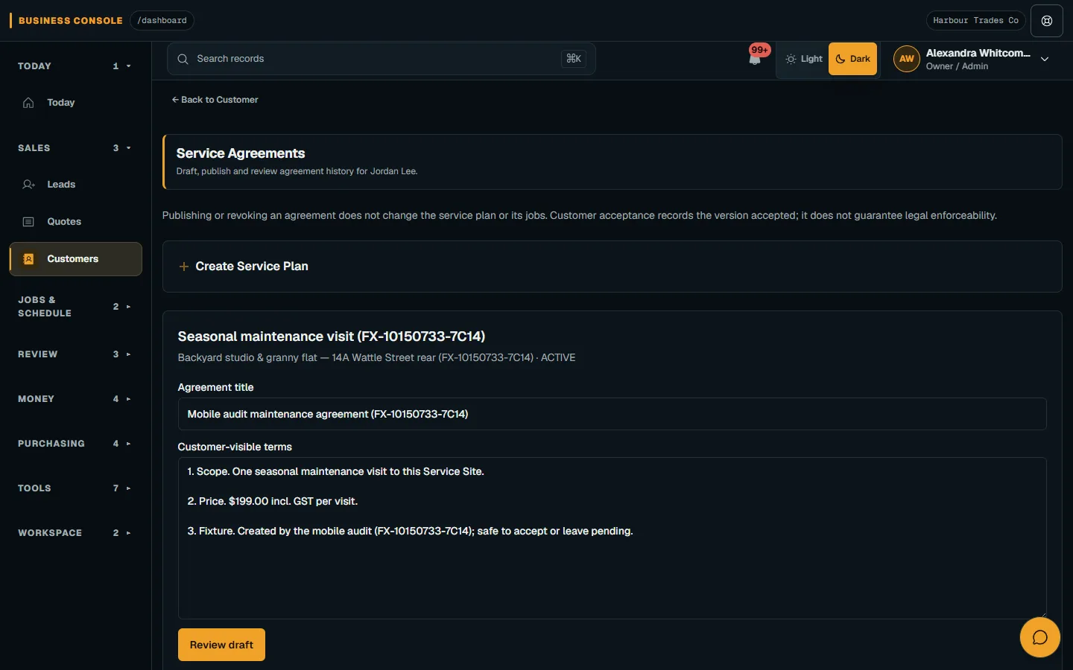The image size is (1073, 670).
Task: Focus the Search records field
Action: [x=382, y=59]
